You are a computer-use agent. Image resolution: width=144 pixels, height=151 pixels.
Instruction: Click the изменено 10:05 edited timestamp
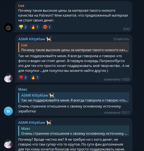coord(117,79)
